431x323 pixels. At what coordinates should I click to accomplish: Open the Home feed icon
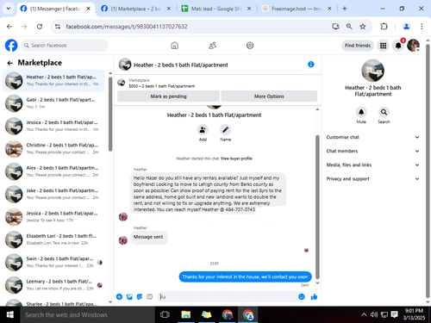pos(174,46)
